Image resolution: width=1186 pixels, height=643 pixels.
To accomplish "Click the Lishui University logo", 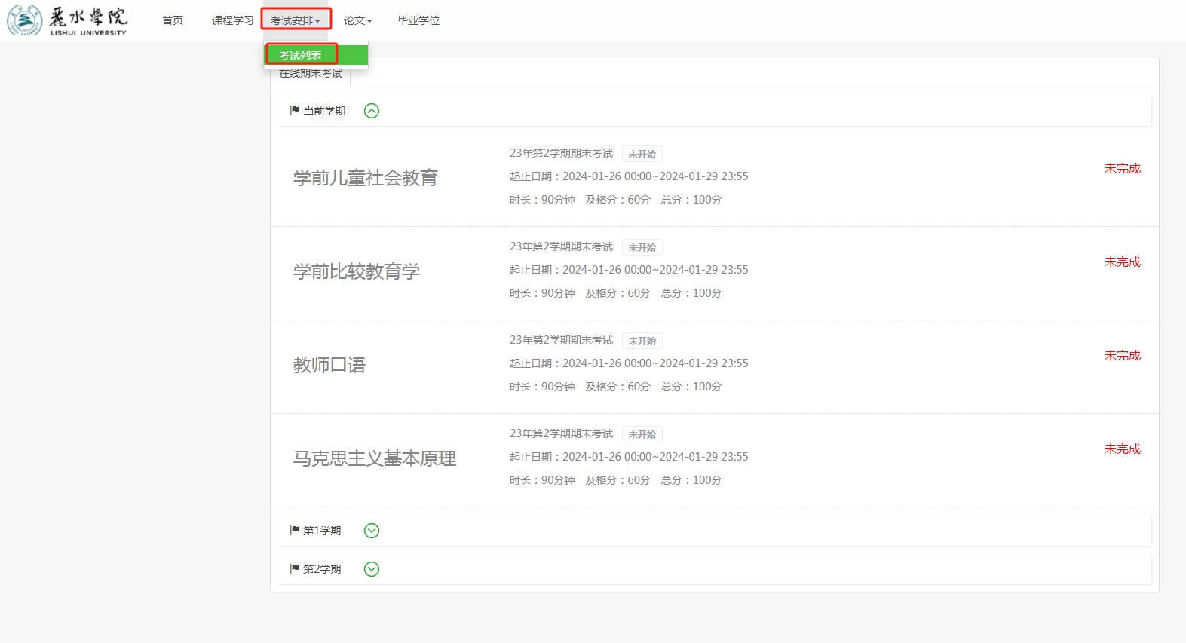I will coord(67,20).
